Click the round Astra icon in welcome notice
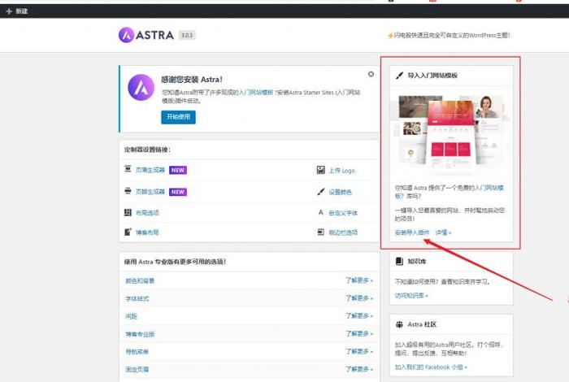This screenshot has height=382, width=569. click(141, 88)
